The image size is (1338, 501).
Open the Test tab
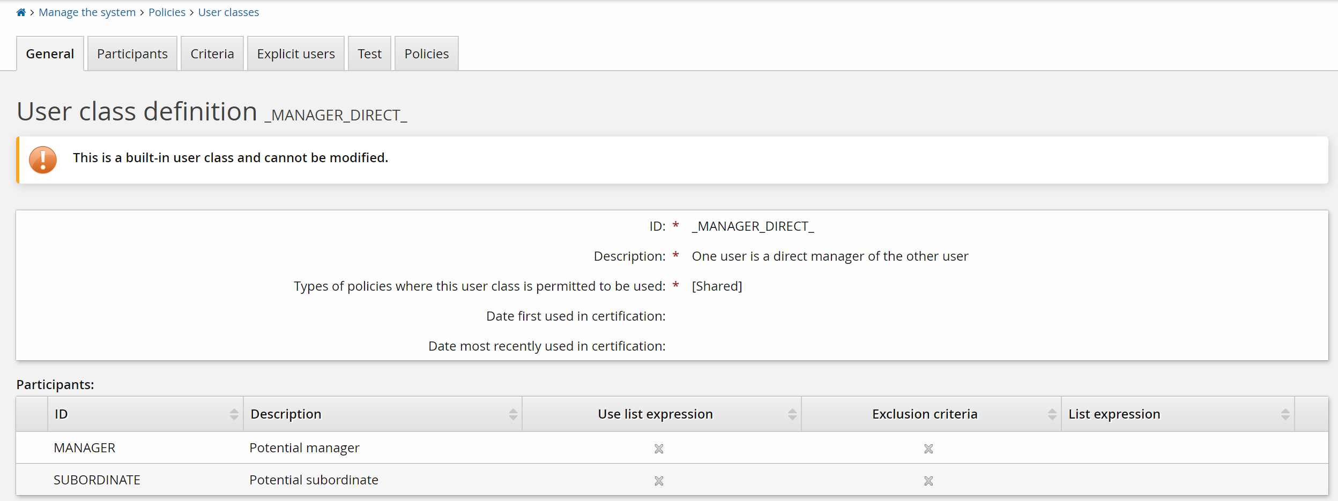click(x=369, y=54)
